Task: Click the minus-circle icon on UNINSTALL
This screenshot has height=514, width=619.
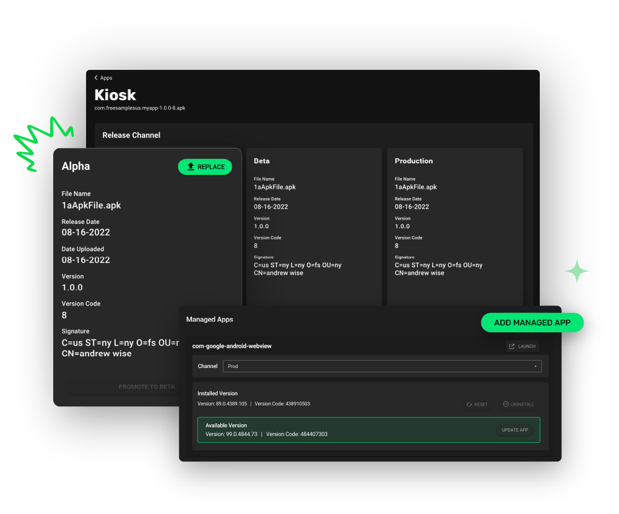Action: pos(504,404)
